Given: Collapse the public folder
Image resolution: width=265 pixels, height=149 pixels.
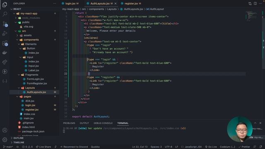Looking at the screenshot, I should coord(26,22).
